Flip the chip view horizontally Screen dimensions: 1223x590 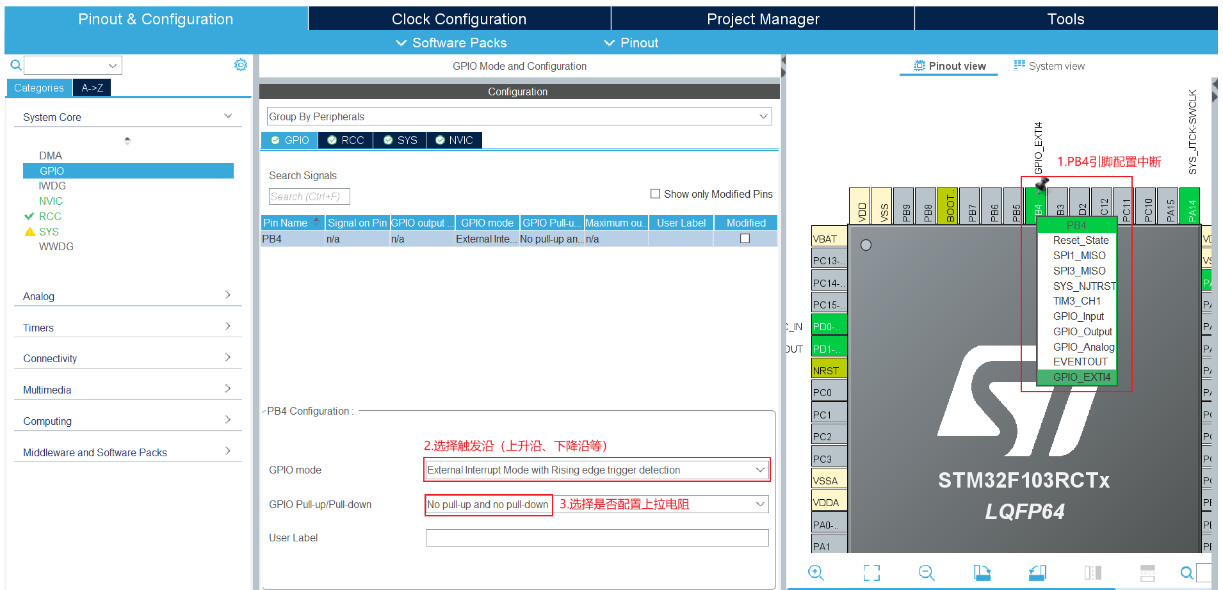1092,573
